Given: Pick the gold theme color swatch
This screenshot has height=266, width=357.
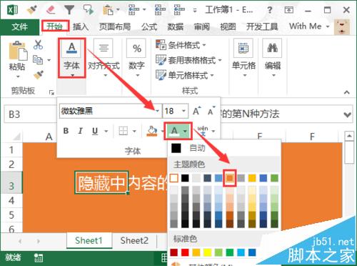Looking at the screenshot, I should point(252,178).
